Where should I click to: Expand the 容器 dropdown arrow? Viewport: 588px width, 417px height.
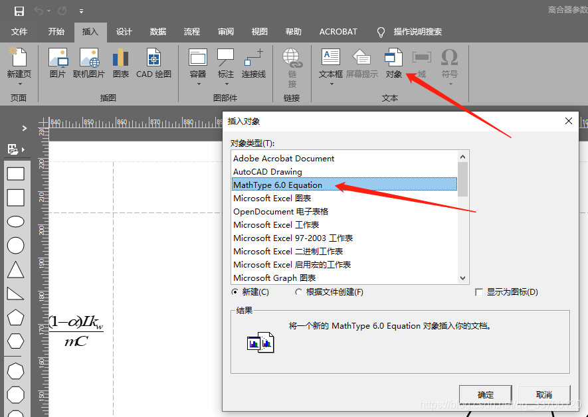click(x=199, y=84)
